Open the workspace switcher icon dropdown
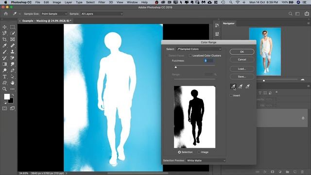Screen dimensions: 311x175 [297, 14]
